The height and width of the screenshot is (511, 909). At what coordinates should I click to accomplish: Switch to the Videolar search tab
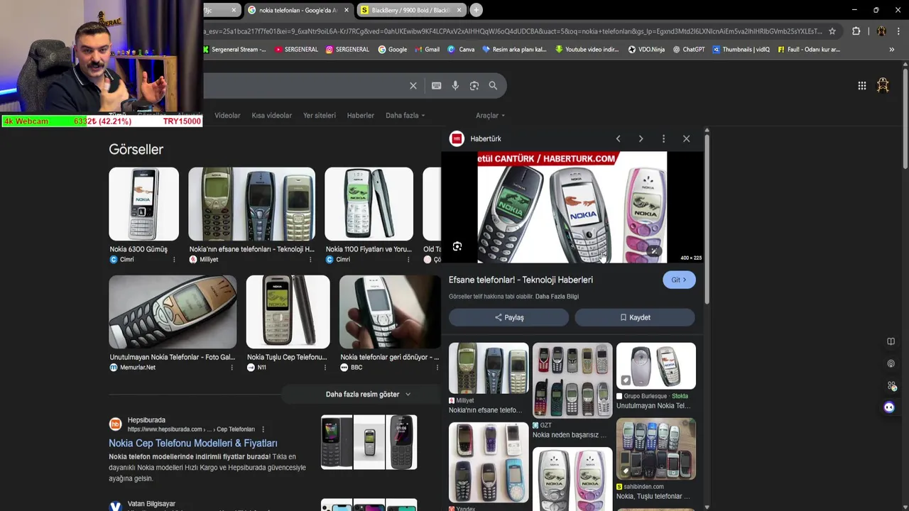point(227,116)
